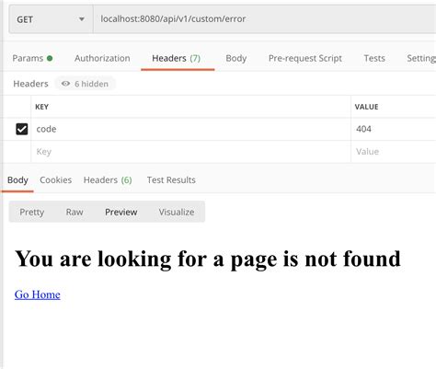Follow the Go Home link
Image resolution: width=436 pixels, height=369 pixels.
[38, 294]
